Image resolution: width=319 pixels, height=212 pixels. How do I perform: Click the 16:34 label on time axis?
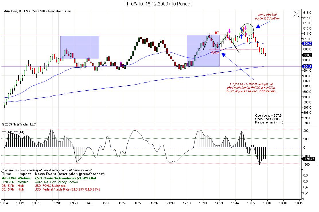tap(4, 203)
